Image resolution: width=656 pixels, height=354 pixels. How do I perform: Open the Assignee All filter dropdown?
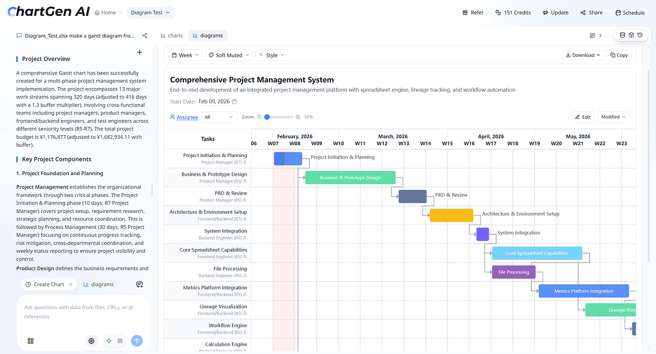[x=219, y=117]
